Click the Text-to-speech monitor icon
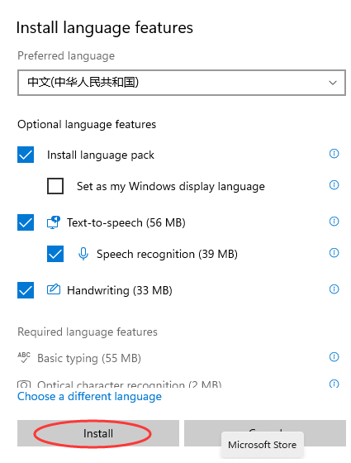Screen dimensions: 351x463 coord(54,222)
